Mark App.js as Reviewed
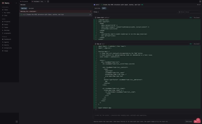 click(x=196, y=44)
